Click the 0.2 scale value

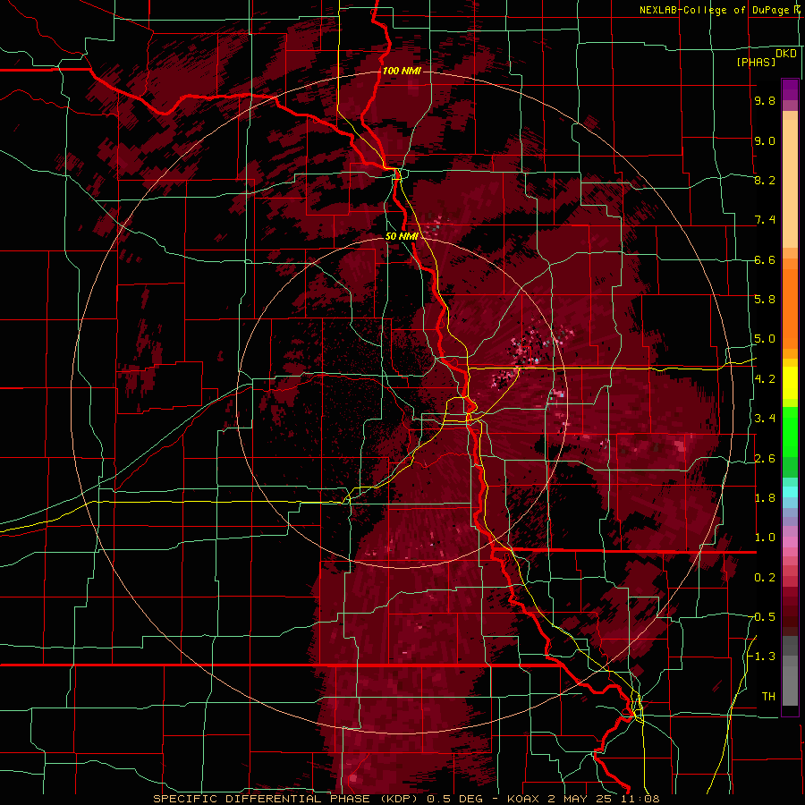(x=765, y=578)
